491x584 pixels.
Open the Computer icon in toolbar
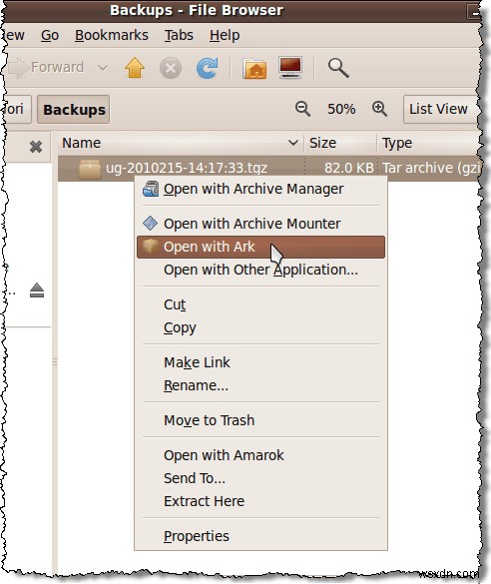[x=290, y=68]
